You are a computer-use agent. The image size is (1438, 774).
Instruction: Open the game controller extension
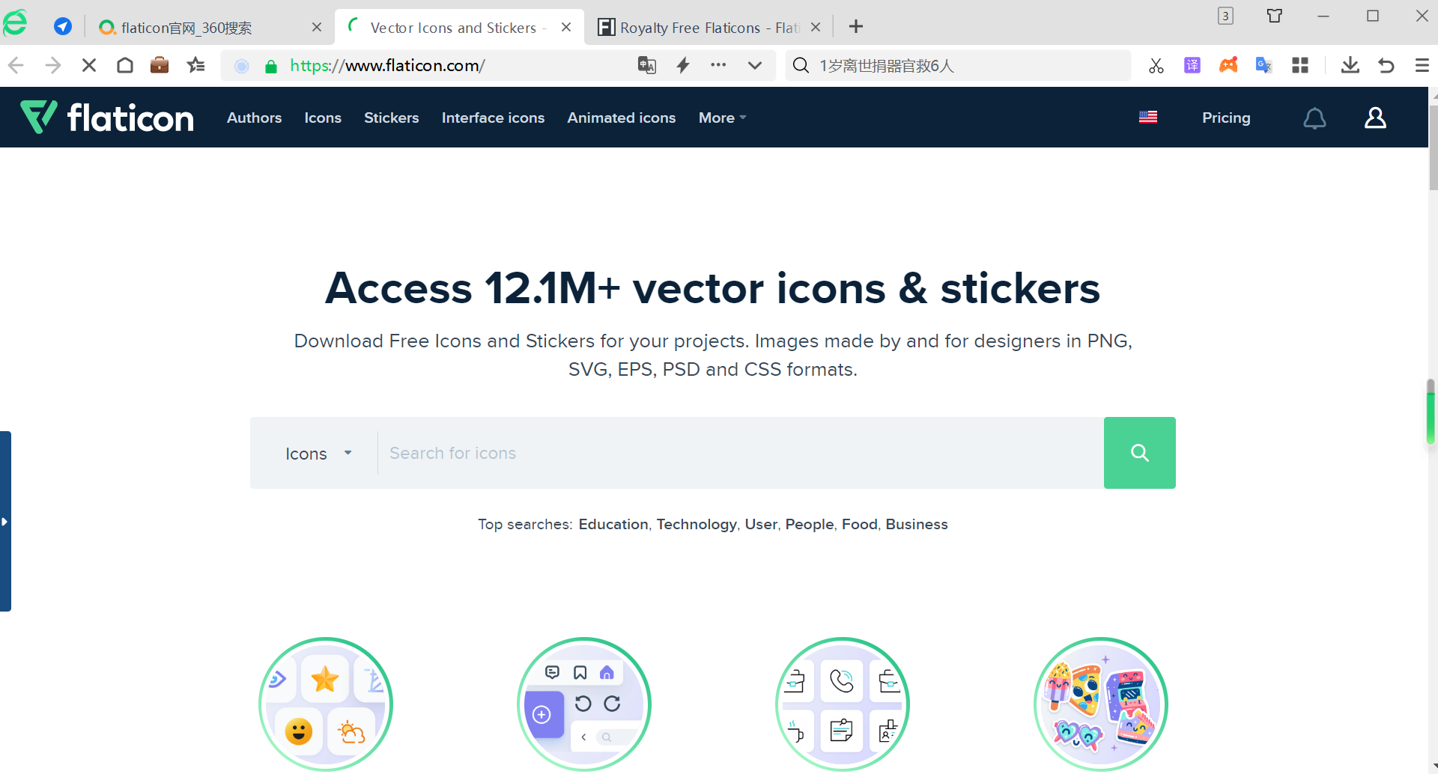coord(1228,65)
